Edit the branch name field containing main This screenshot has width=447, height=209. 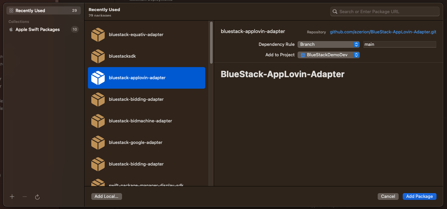click(400, 44)
